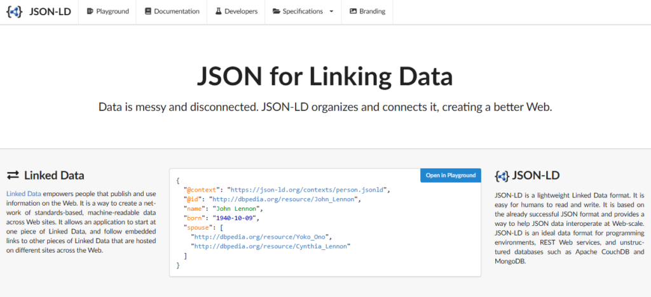Click the Cynthia_Lennon dbpedia URL
The width and height of the screenshot is (651, 297).
271,246
